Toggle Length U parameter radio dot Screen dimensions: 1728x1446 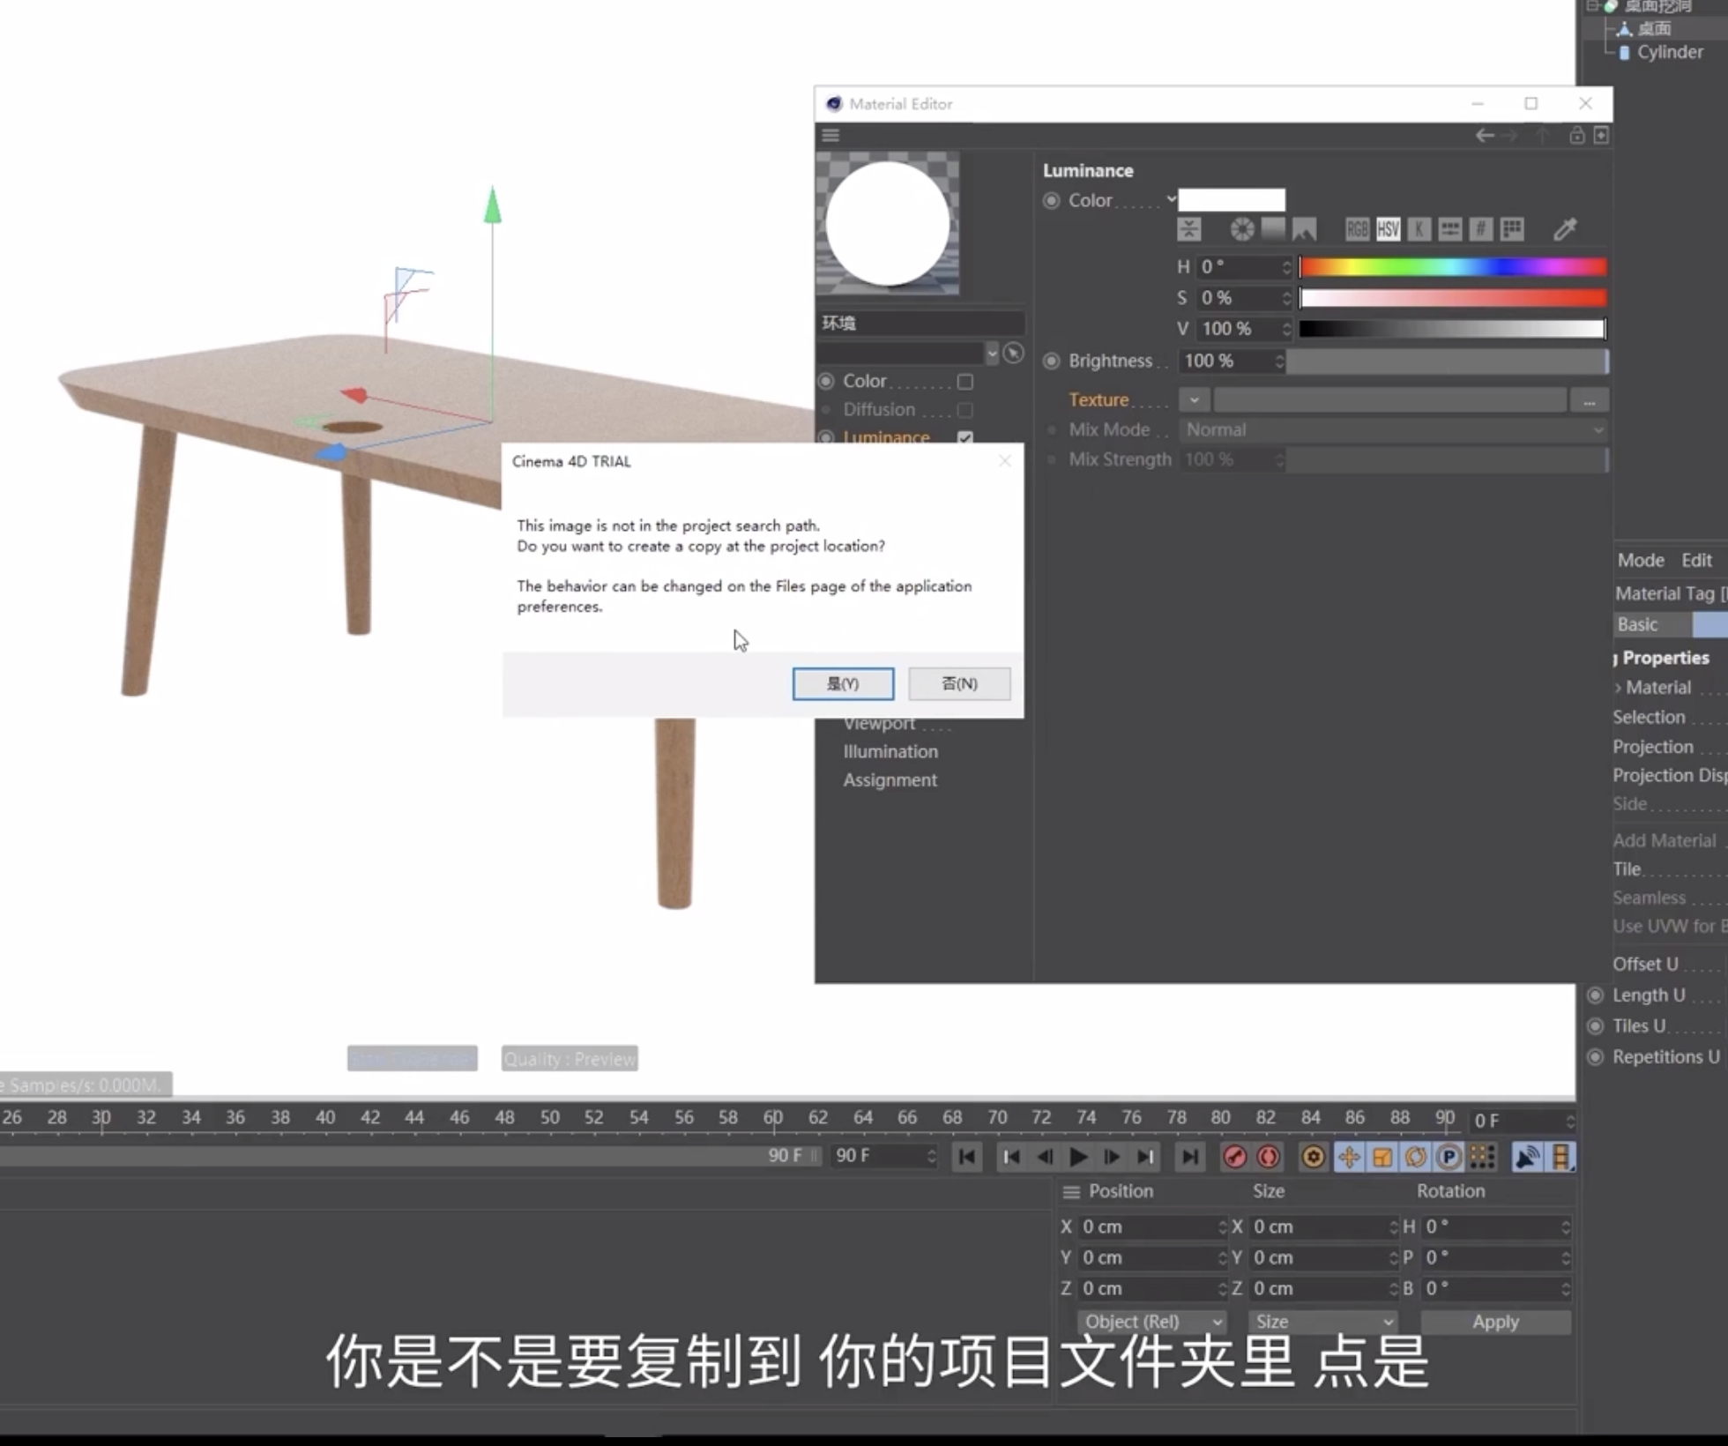point(1596,995)
